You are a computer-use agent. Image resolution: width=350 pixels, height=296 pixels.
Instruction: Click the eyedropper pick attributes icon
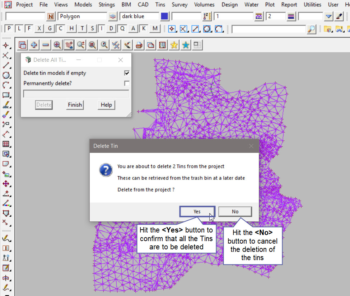pos(339,16)
